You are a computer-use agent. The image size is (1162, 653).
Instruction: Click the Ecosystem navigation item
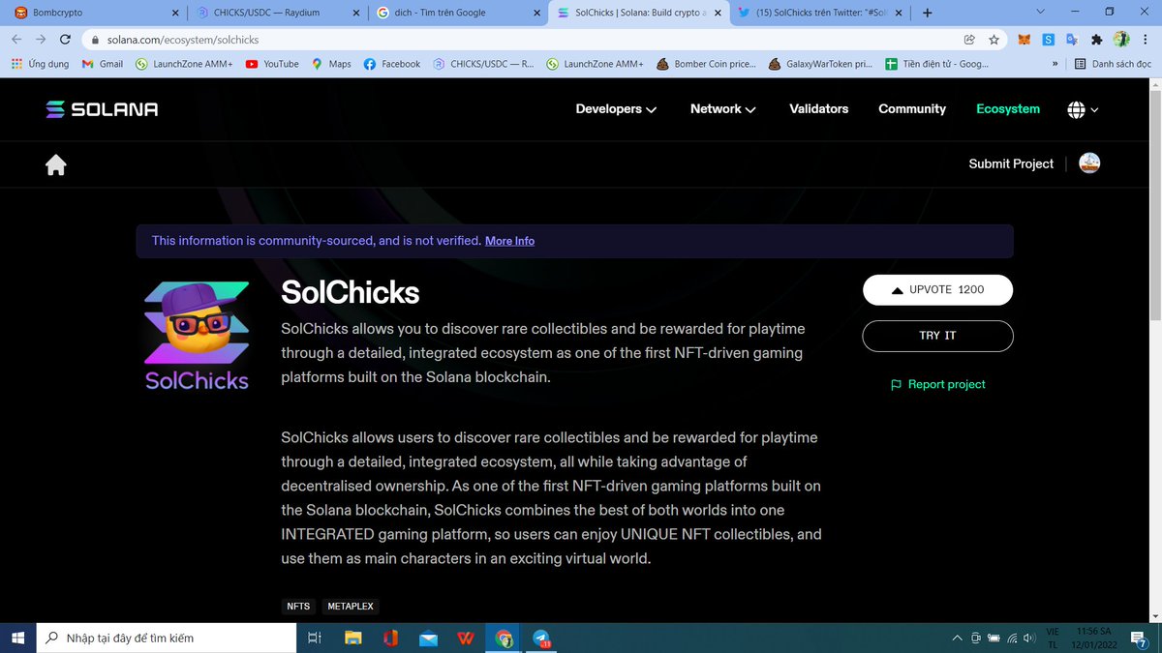coord(1008,109)
